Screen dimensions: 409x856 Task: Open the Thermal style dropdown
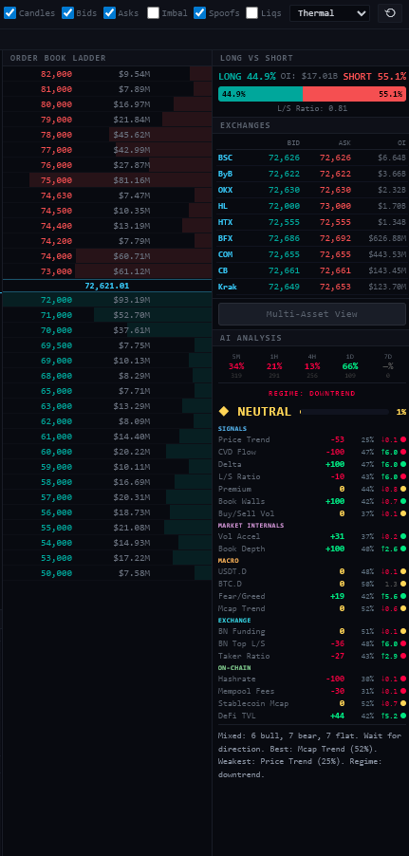coord(330,13)
